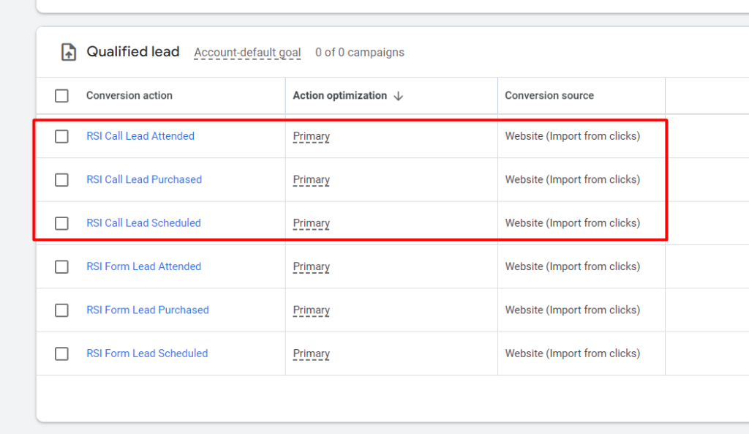Click Primary for RSI Call Lead Attended

[312, 136]
